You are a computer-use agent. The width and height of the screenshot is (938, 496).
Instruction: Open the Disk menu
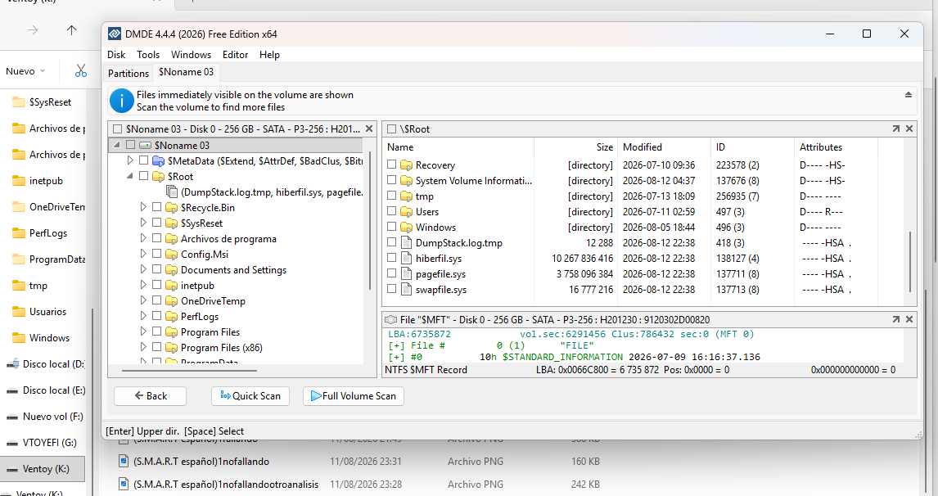[116, 55]
